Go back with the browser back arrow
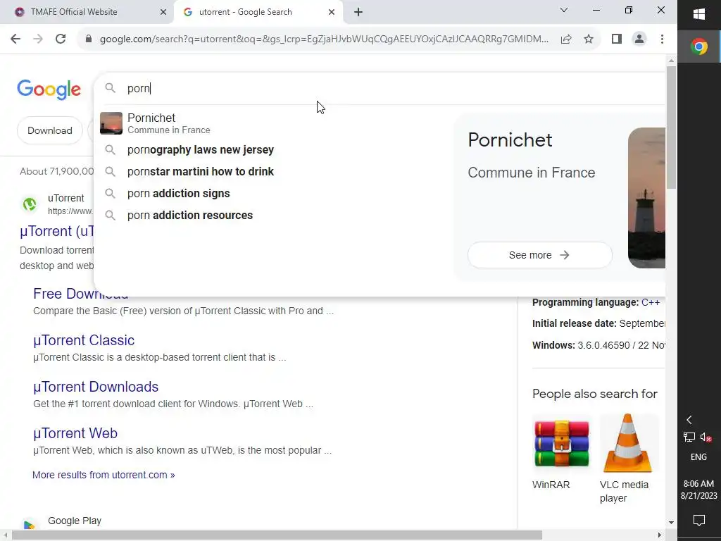 [x=15, y=39]
